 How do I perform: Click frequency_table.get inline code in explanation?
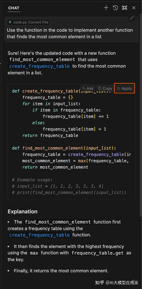tap(97, 253)
